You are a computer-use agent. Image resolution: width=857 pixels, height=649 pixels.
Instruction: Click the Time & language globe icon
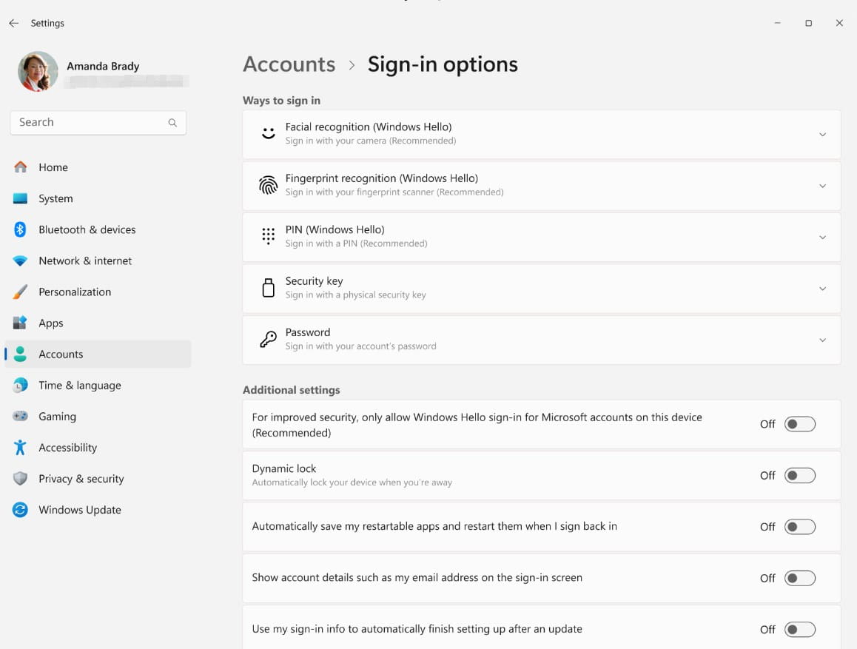tap(20, 385)
